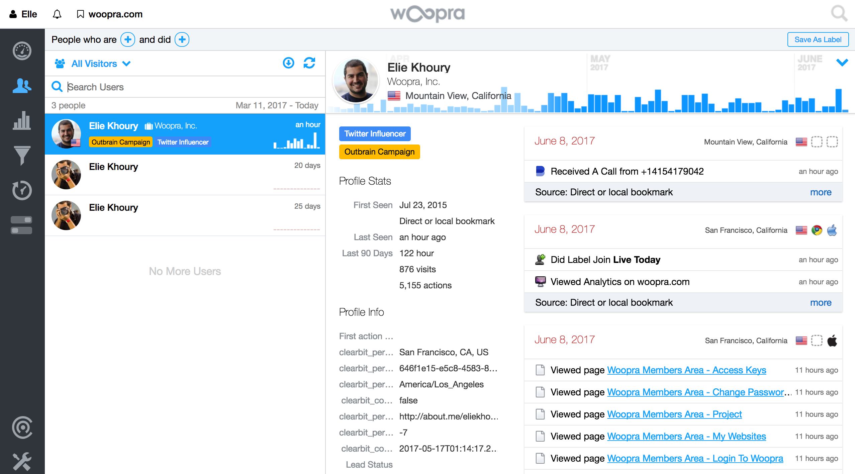This screenshot has width=855, height=474.
Task: Click the Profile Info heading
Action: tap(361, 312)
